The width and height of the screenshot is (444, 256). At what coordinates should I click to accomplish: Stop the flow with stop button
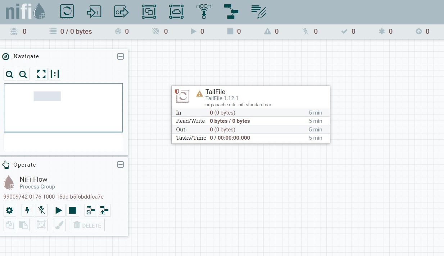(x=73, y=210)
